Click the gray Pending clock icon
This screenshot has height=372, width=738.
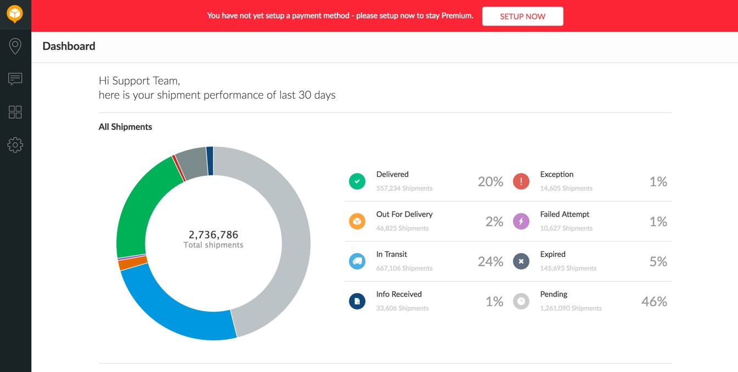click(x=521, y=301)
